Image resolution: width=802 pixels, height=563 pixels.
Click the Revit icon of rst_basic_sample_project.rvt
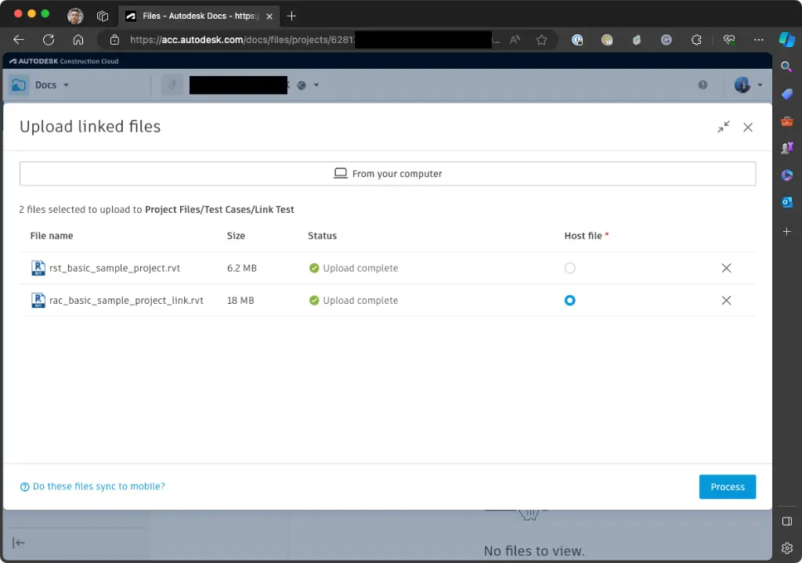click(38, 268)
